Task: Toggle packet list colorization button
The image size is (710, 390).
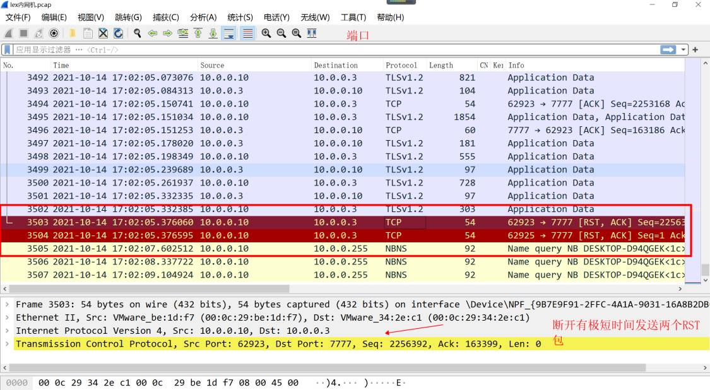Action: [247, 33]
